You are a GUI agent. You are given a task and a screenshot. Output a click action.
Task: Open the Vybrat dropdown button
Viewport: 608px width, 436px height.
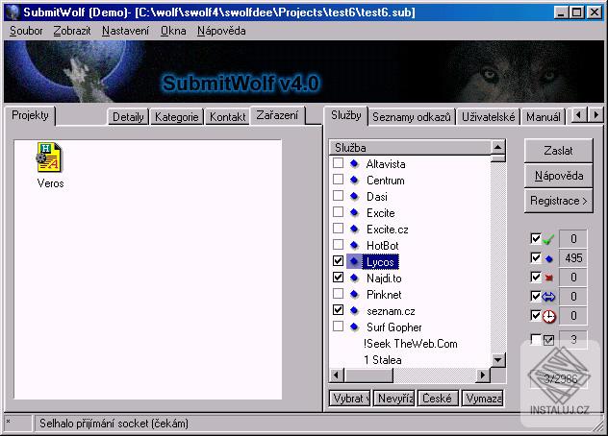(350, 398)
